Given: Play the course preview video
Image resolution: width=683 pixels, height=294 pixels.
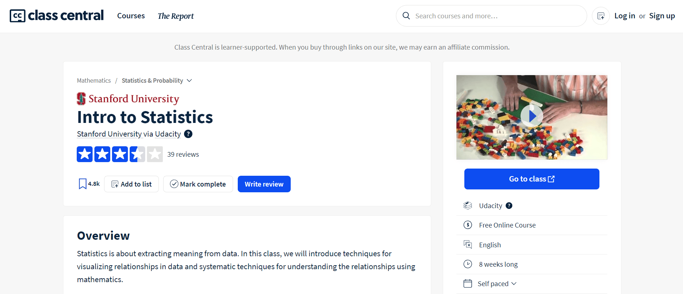Looking at the screenshot, I should [532, 116].
